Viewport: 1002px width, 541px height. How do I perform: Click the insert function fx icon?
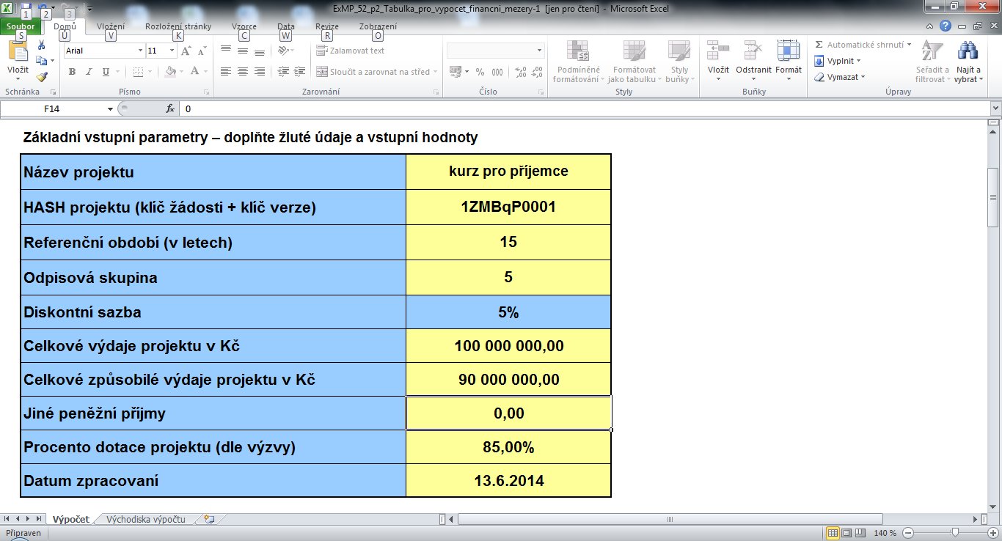coord(170,108)
